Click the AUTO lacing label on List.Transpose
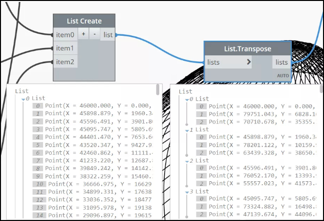This screenshot has height=221, width=324. (x=283, y=76)
